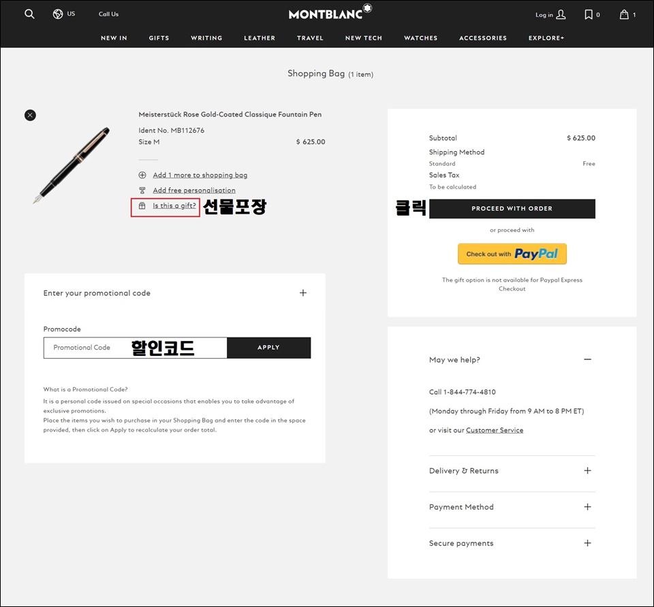Click the Standard shipping label
The width and height of the screenshot is (654, 607).
point(442,164)
